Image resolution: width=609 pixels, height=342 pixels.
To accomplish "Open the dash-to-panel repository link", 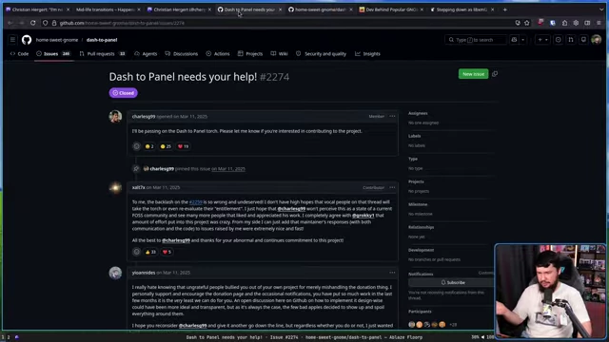I will tap(102, 40).
